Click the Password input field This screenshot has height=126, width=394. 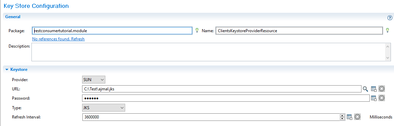(x=226, y=98)
